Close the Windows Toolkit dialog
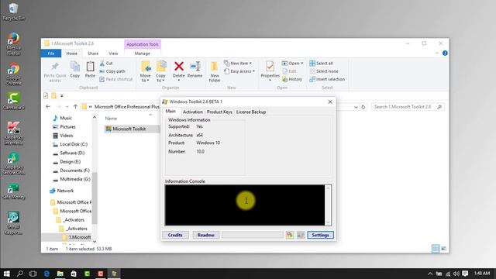This screenshot has width=496, height=279. click(x=330, y=102)
